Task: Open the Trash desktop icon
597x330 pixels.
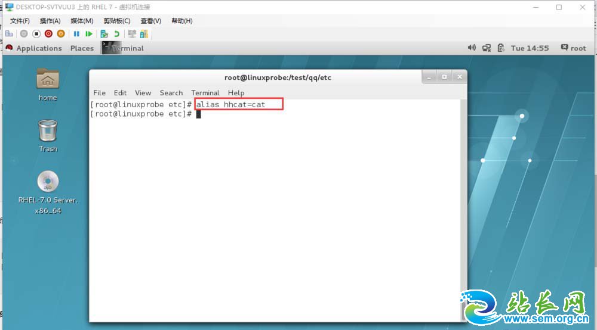Action: click(x=48, y=135)
